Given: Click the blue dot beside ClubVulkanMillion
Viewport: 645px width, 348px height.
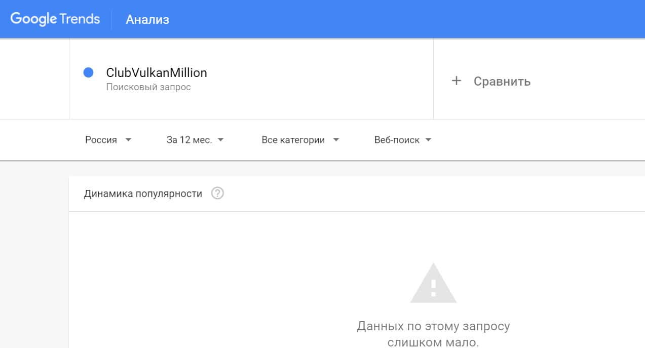Looking at the screenshot, I should pyautogui.click(x=89, y=73).
